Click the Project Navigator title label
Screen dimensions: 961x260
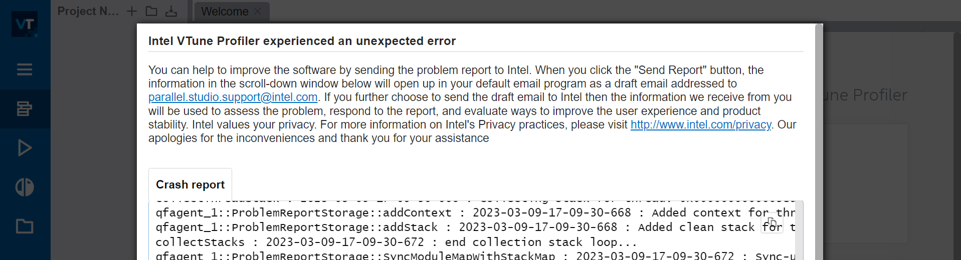click(x=88, y=11)
